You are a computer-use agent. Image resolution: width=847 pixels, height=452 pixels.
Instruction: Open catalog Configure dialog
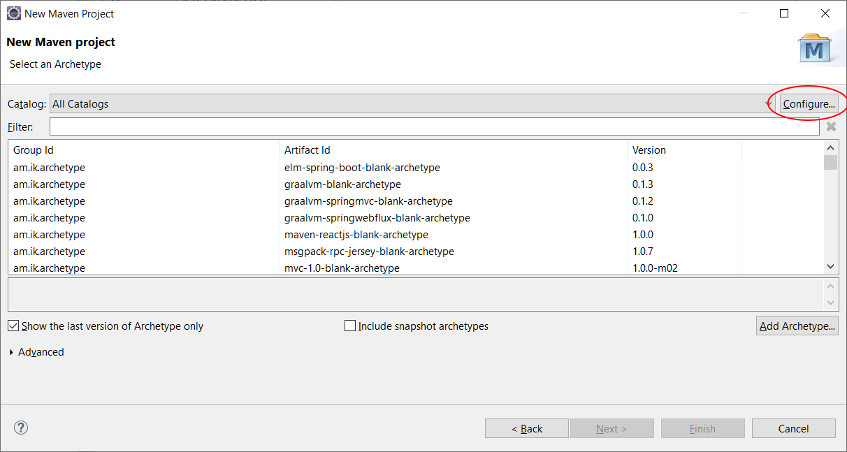pyautogui.click(x=809, y=104)
